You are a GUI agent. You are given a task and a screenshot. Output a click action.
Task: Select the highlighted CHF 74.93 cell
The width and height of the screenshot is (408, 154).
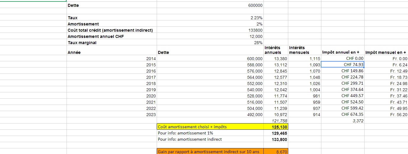(343, 65)
